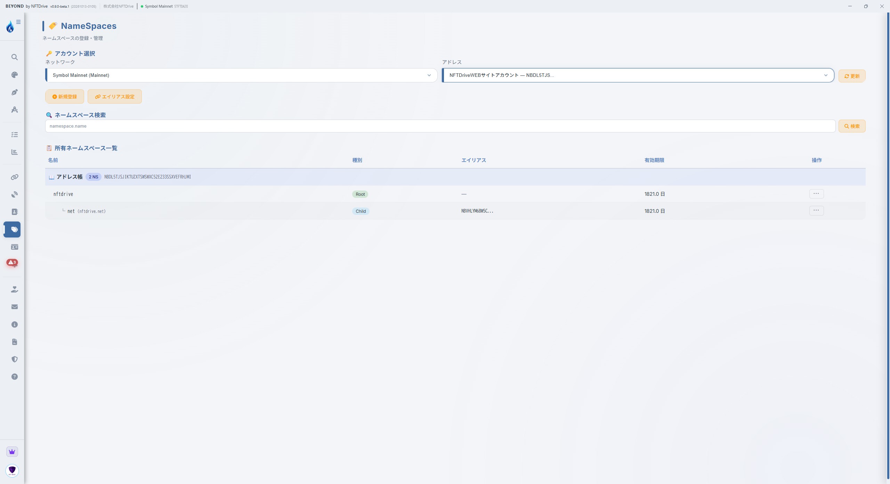Image resolution: width=890 pixels, height=484 pixels.
Task: Click the NFTDrive shield avatar at sidebar bottom
Action: [x=12, y=470]
